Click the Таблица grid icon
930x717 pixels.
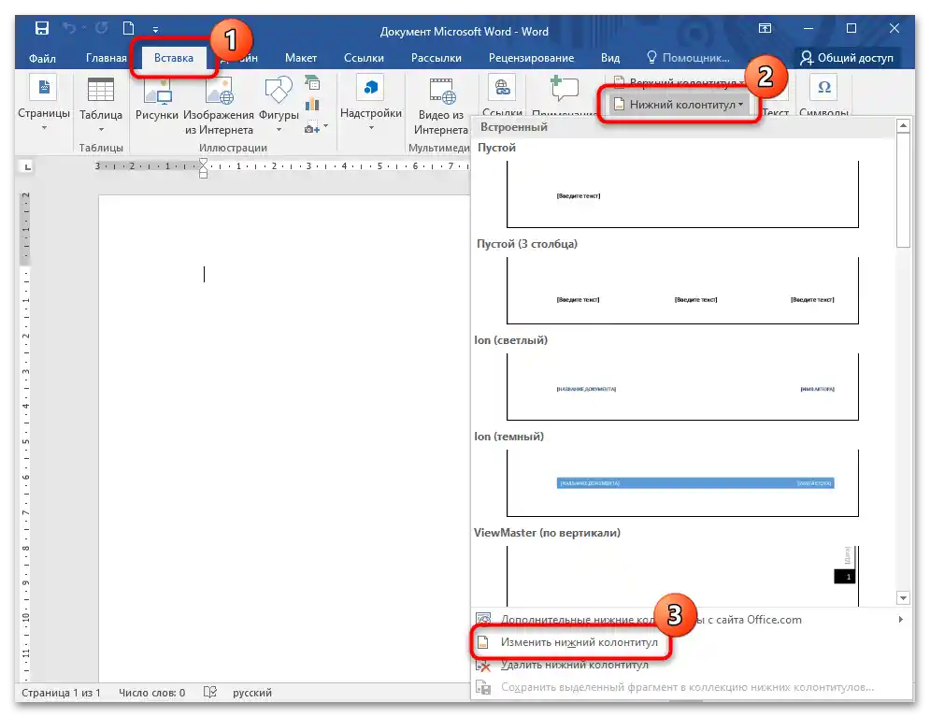click(x=101, y=90)
